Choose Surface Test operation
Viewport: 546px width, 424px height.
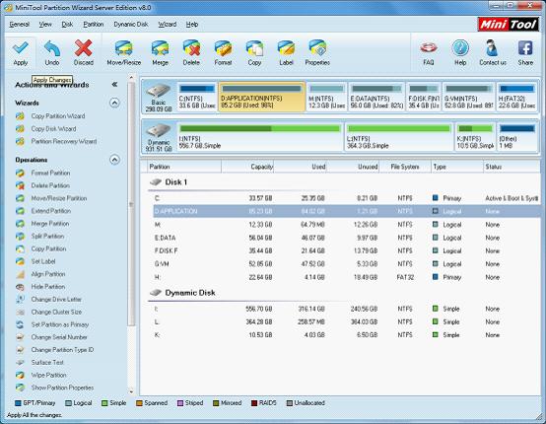coord(47,362)
